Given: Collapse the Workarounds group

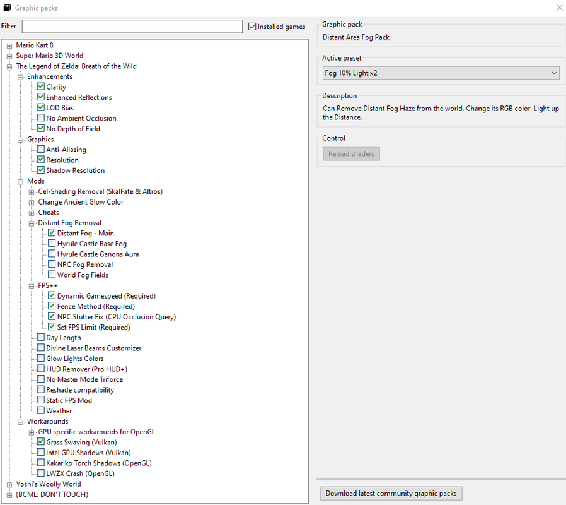Looking at the screenshot, I should [21, 422].
